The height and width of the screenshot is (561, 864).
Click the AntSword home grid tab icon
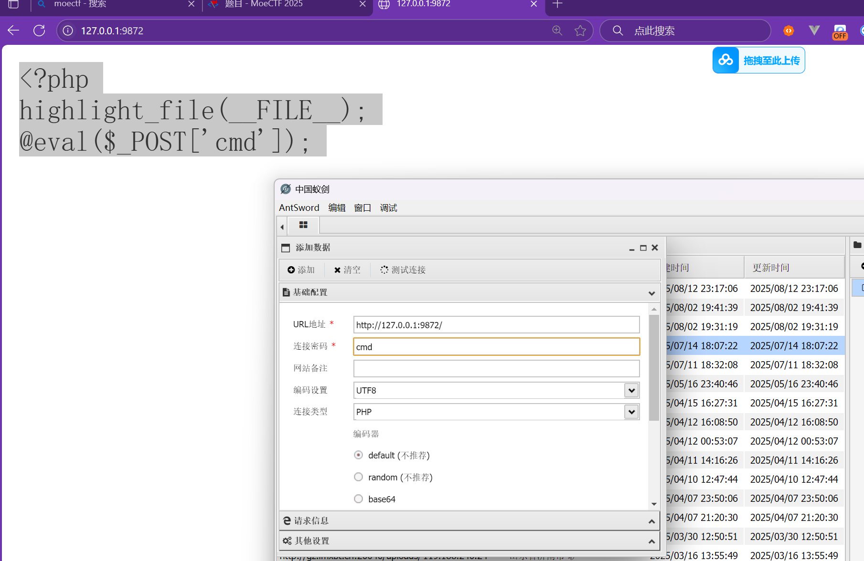click(x=303, y=225)
